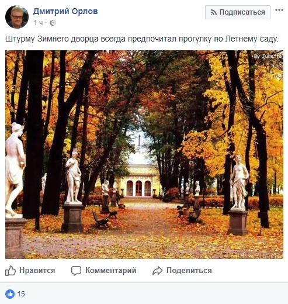
Task: Click the white statue on right pedestal
Action: [239, 182]
